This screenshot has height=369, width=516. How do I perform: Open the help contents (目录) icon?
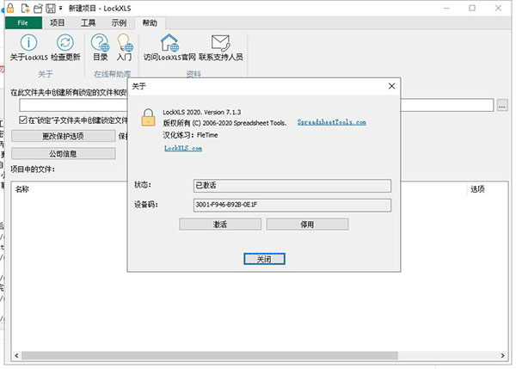[x=101, y=41]
